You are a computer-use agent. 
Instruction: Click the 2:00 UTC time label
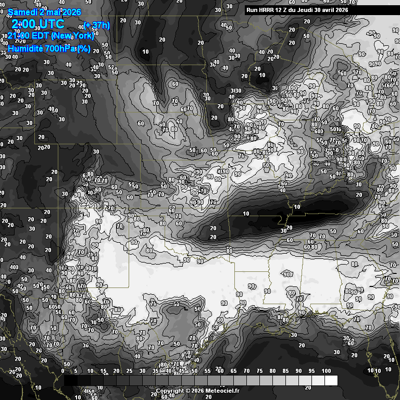(x=38, y=24)
